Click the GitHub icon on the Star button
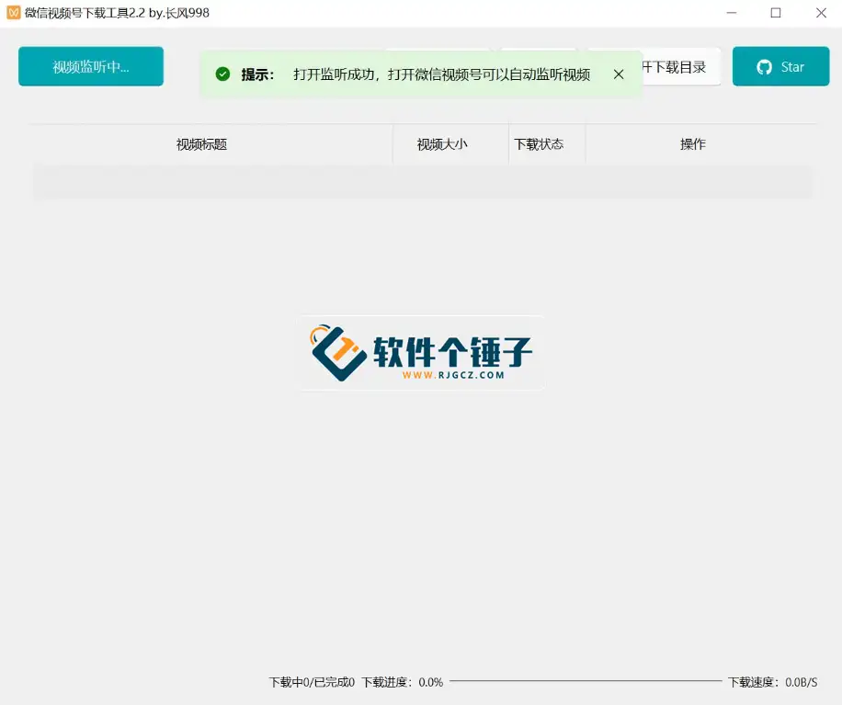842x705 pixels. 764,66
